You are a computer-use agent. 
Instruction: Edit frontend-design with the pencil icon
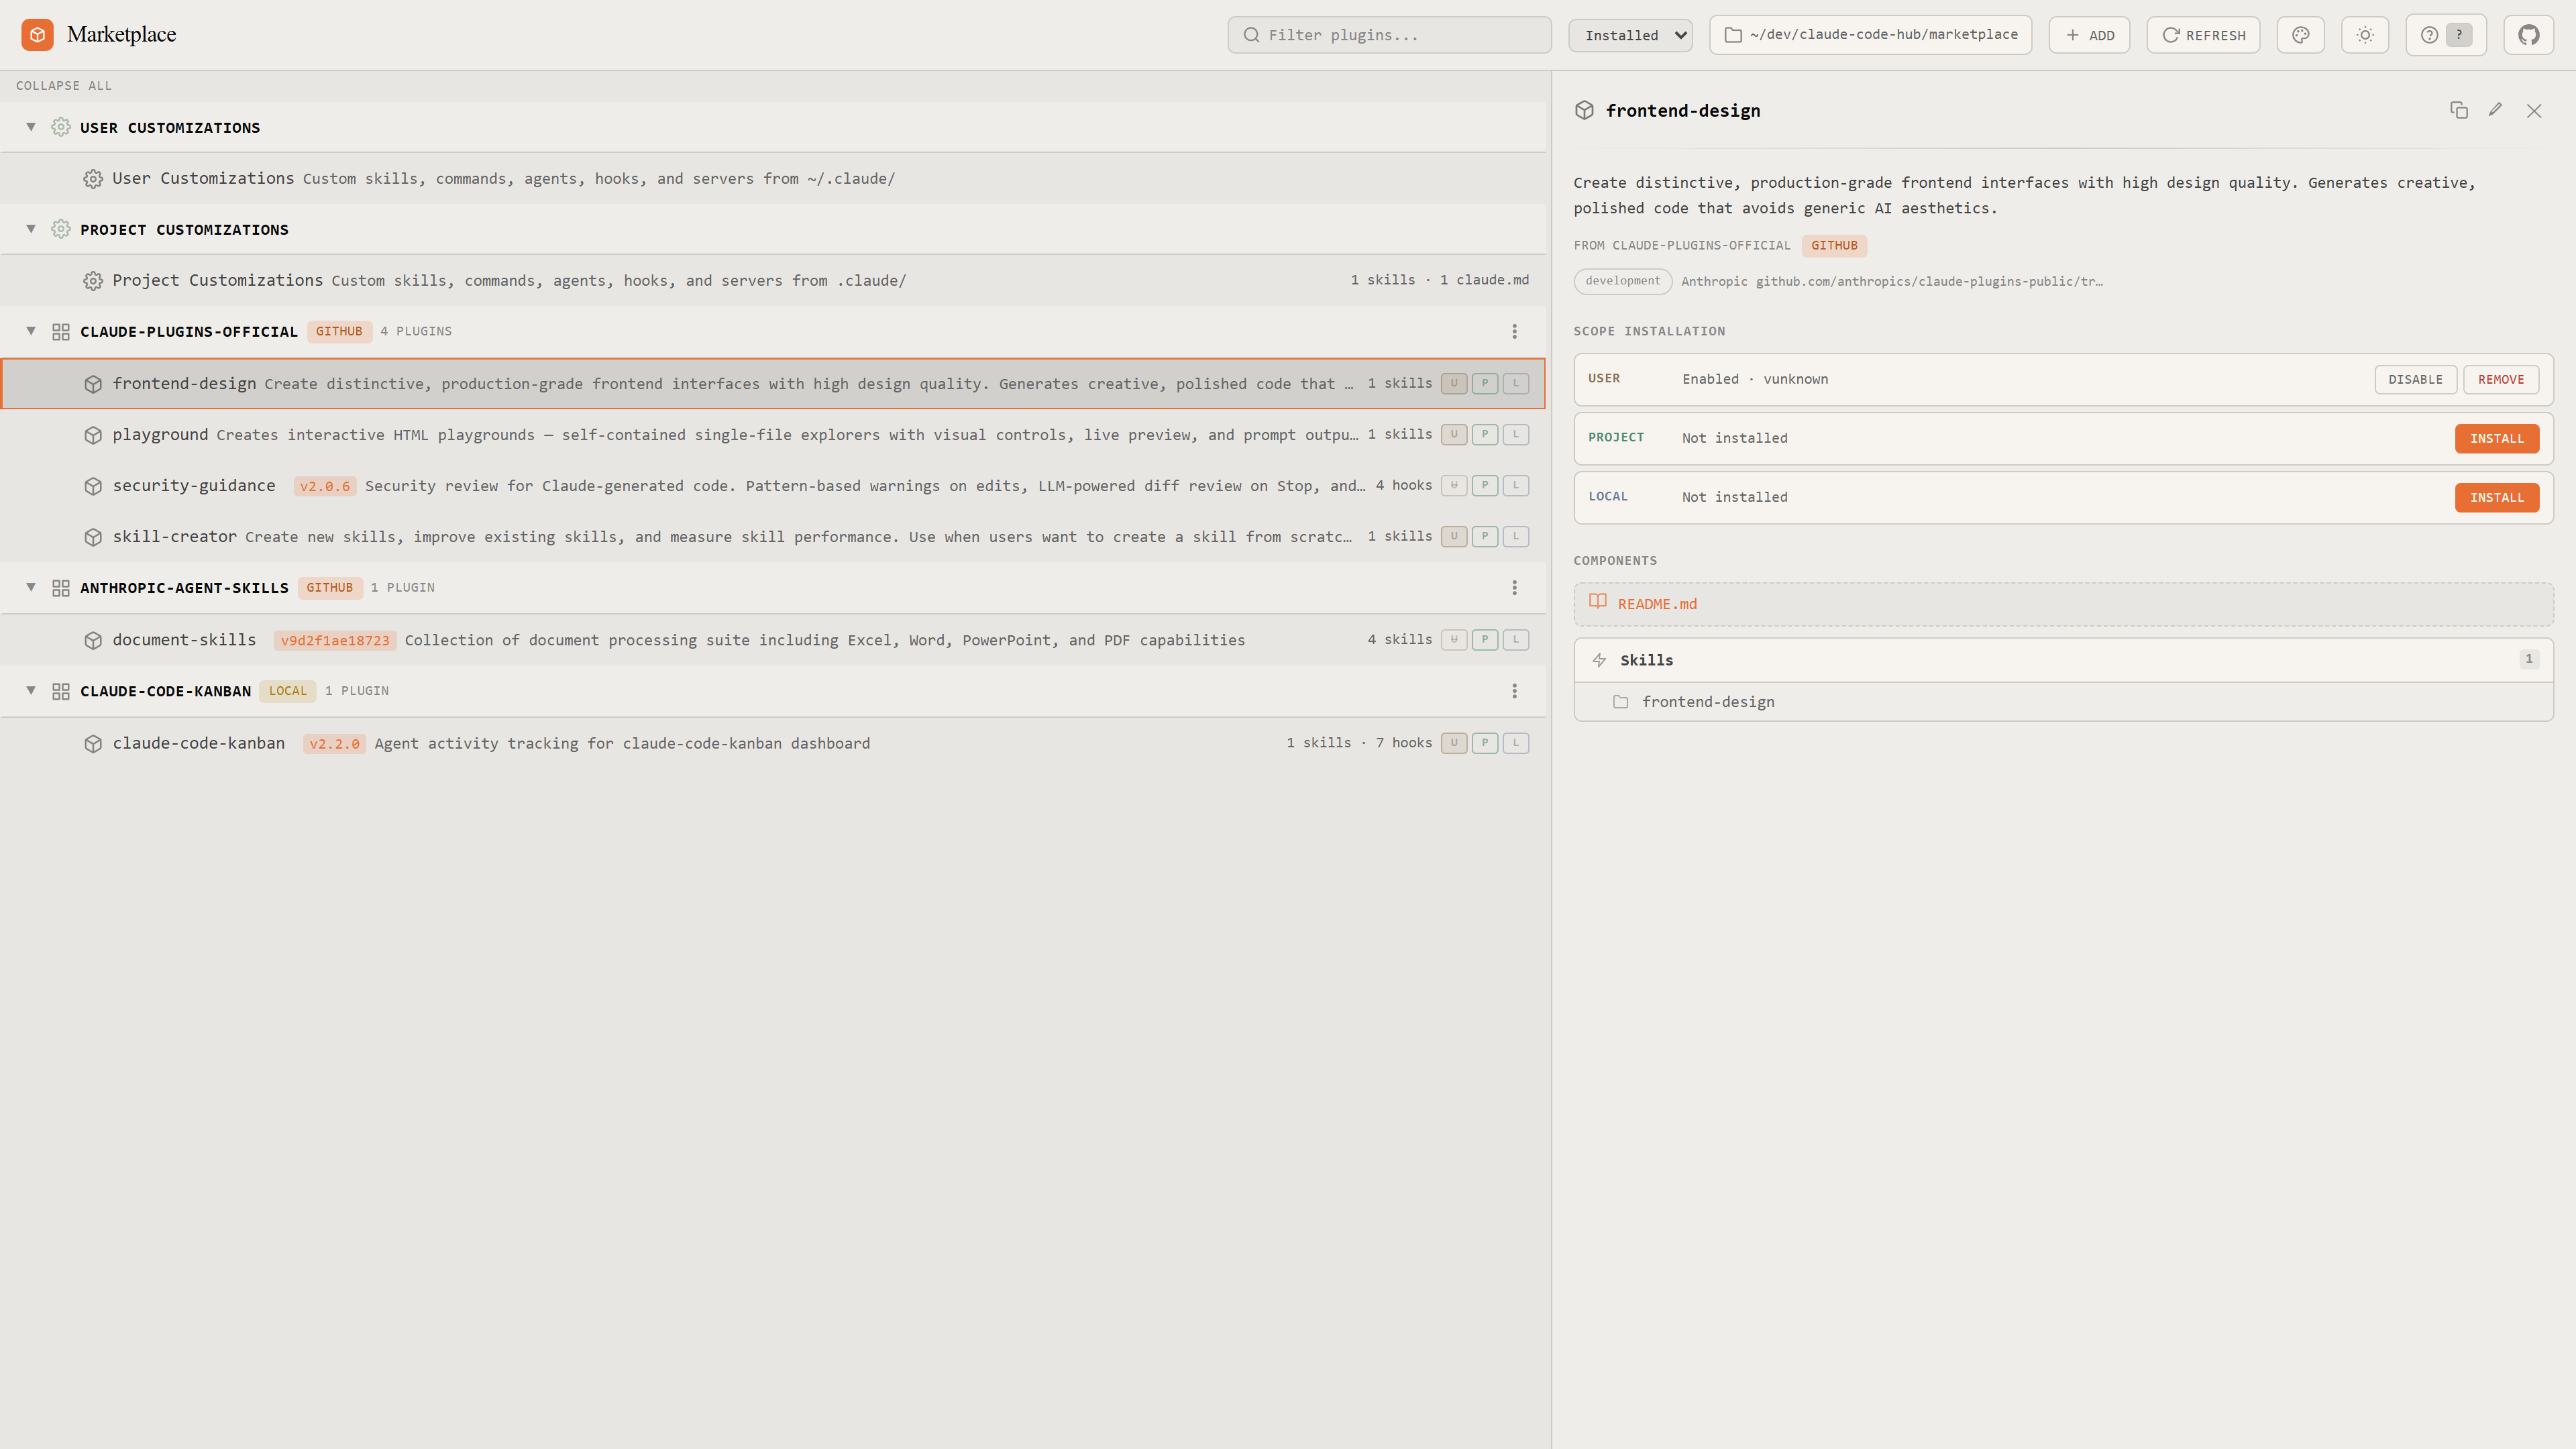point(2495,110)
